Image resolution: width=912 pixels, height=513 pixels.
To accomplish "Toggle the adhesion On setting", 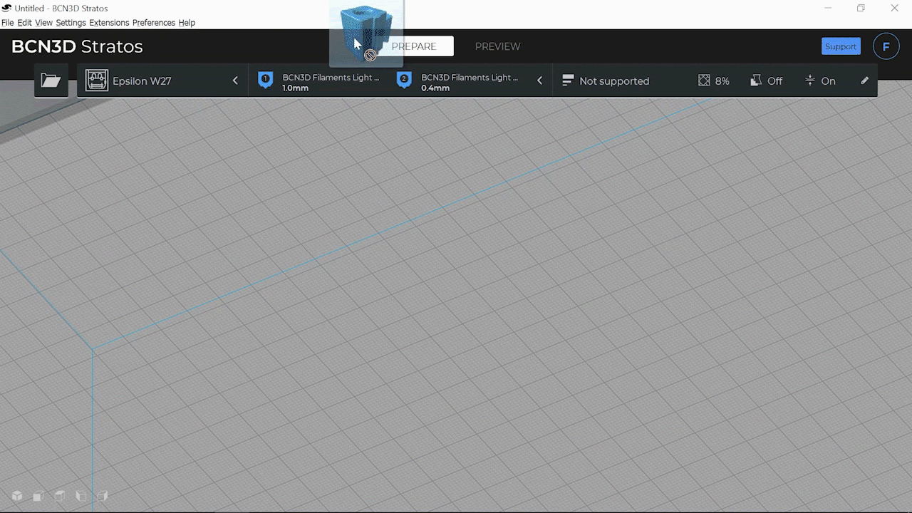I will 819,81.
